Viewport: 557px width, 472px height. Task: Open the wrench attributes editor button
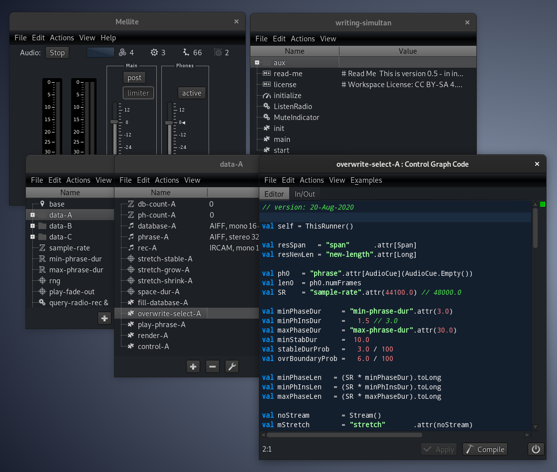coord(231,367)
